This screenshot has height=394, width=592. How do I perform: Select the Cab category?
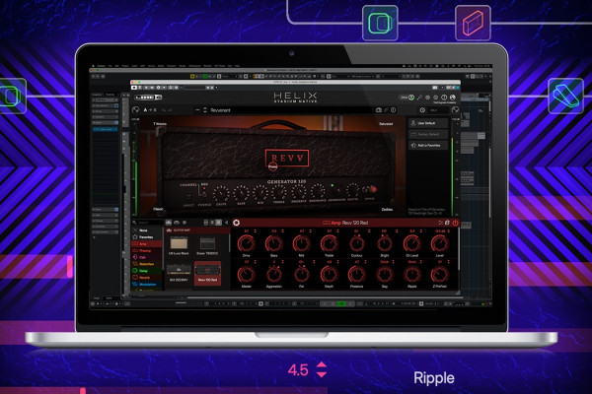click(147, 257)
